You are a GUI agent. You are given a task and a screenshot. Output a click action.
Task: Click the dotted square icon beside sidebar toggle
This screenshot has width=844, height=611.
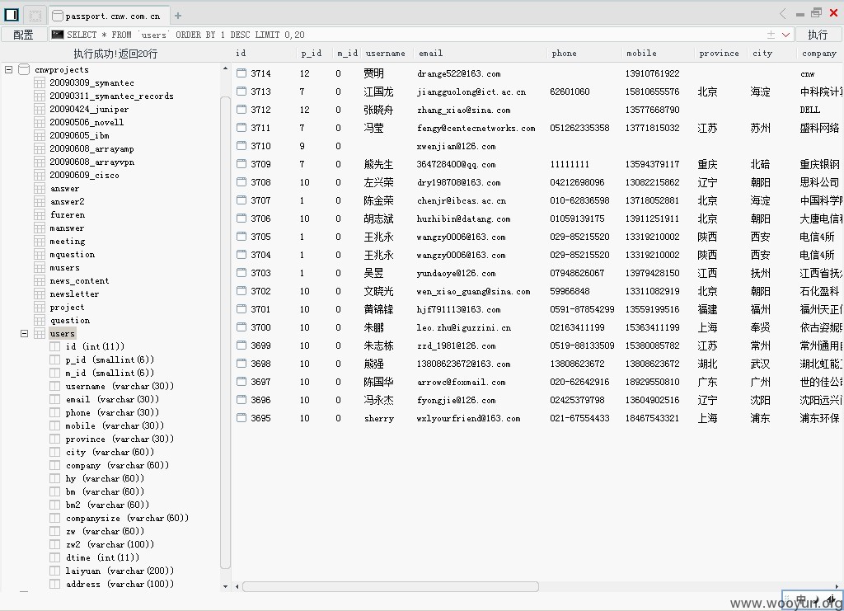point(35,16)
